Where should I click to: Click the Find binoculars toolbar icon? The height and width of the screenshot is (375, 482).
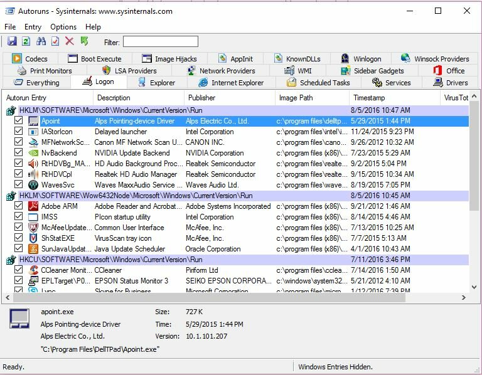click(41, 41)
